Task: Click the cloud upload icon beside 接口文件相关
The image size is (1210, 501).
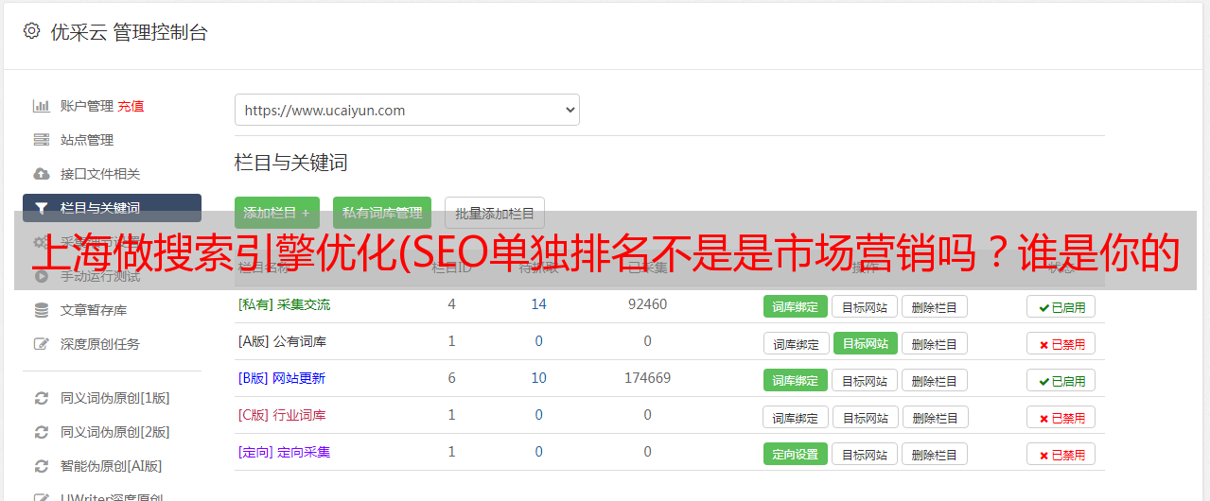Action: 42,174
